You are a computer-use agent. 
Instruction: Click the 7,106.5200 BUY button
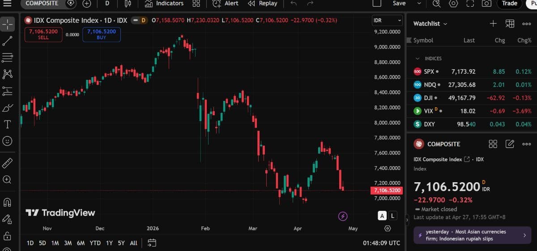point(102,34)
